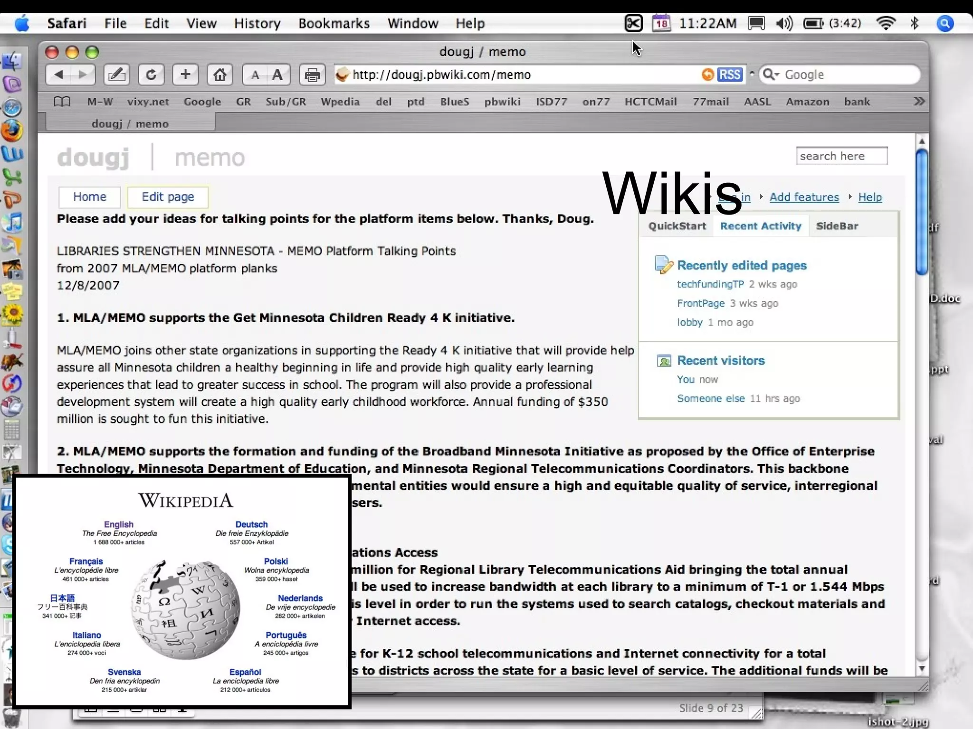The width and height of the screenshot is (973, 729).
Task: Open the Window menu
Action: coord(412,23)
